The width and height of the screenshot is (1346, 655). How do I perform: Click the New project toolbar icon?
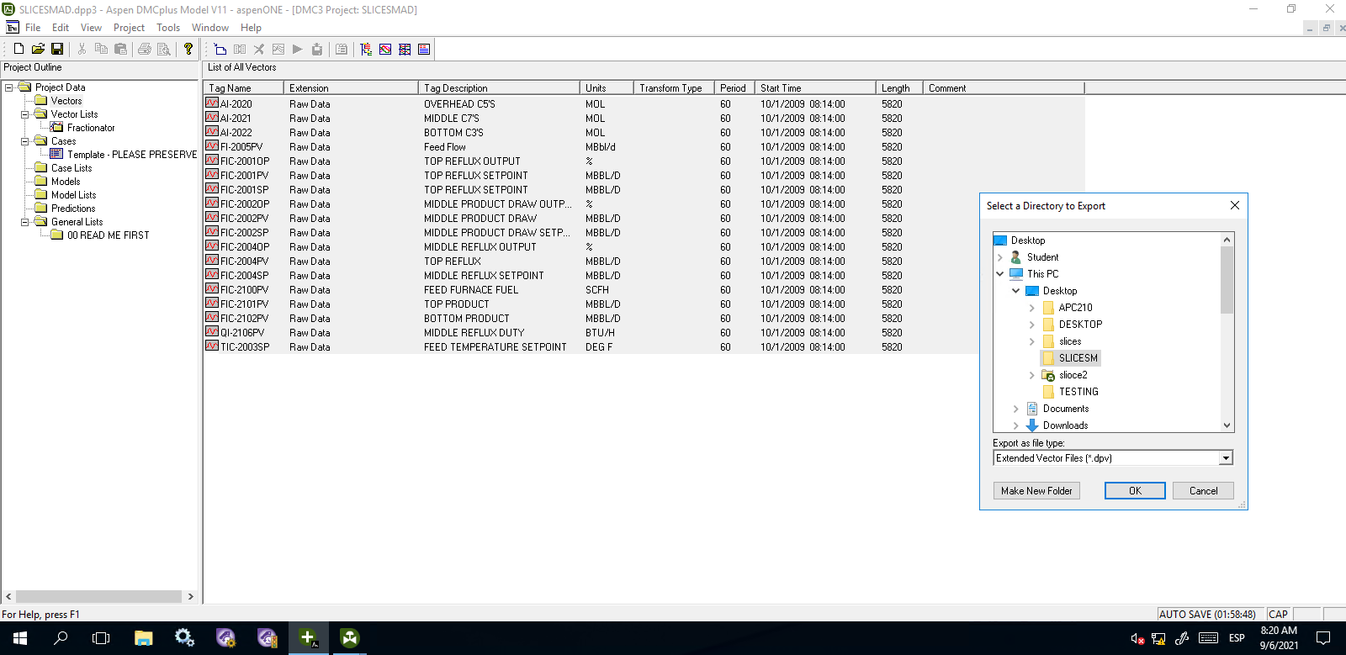pyautogui.click(x=19, y=50)
